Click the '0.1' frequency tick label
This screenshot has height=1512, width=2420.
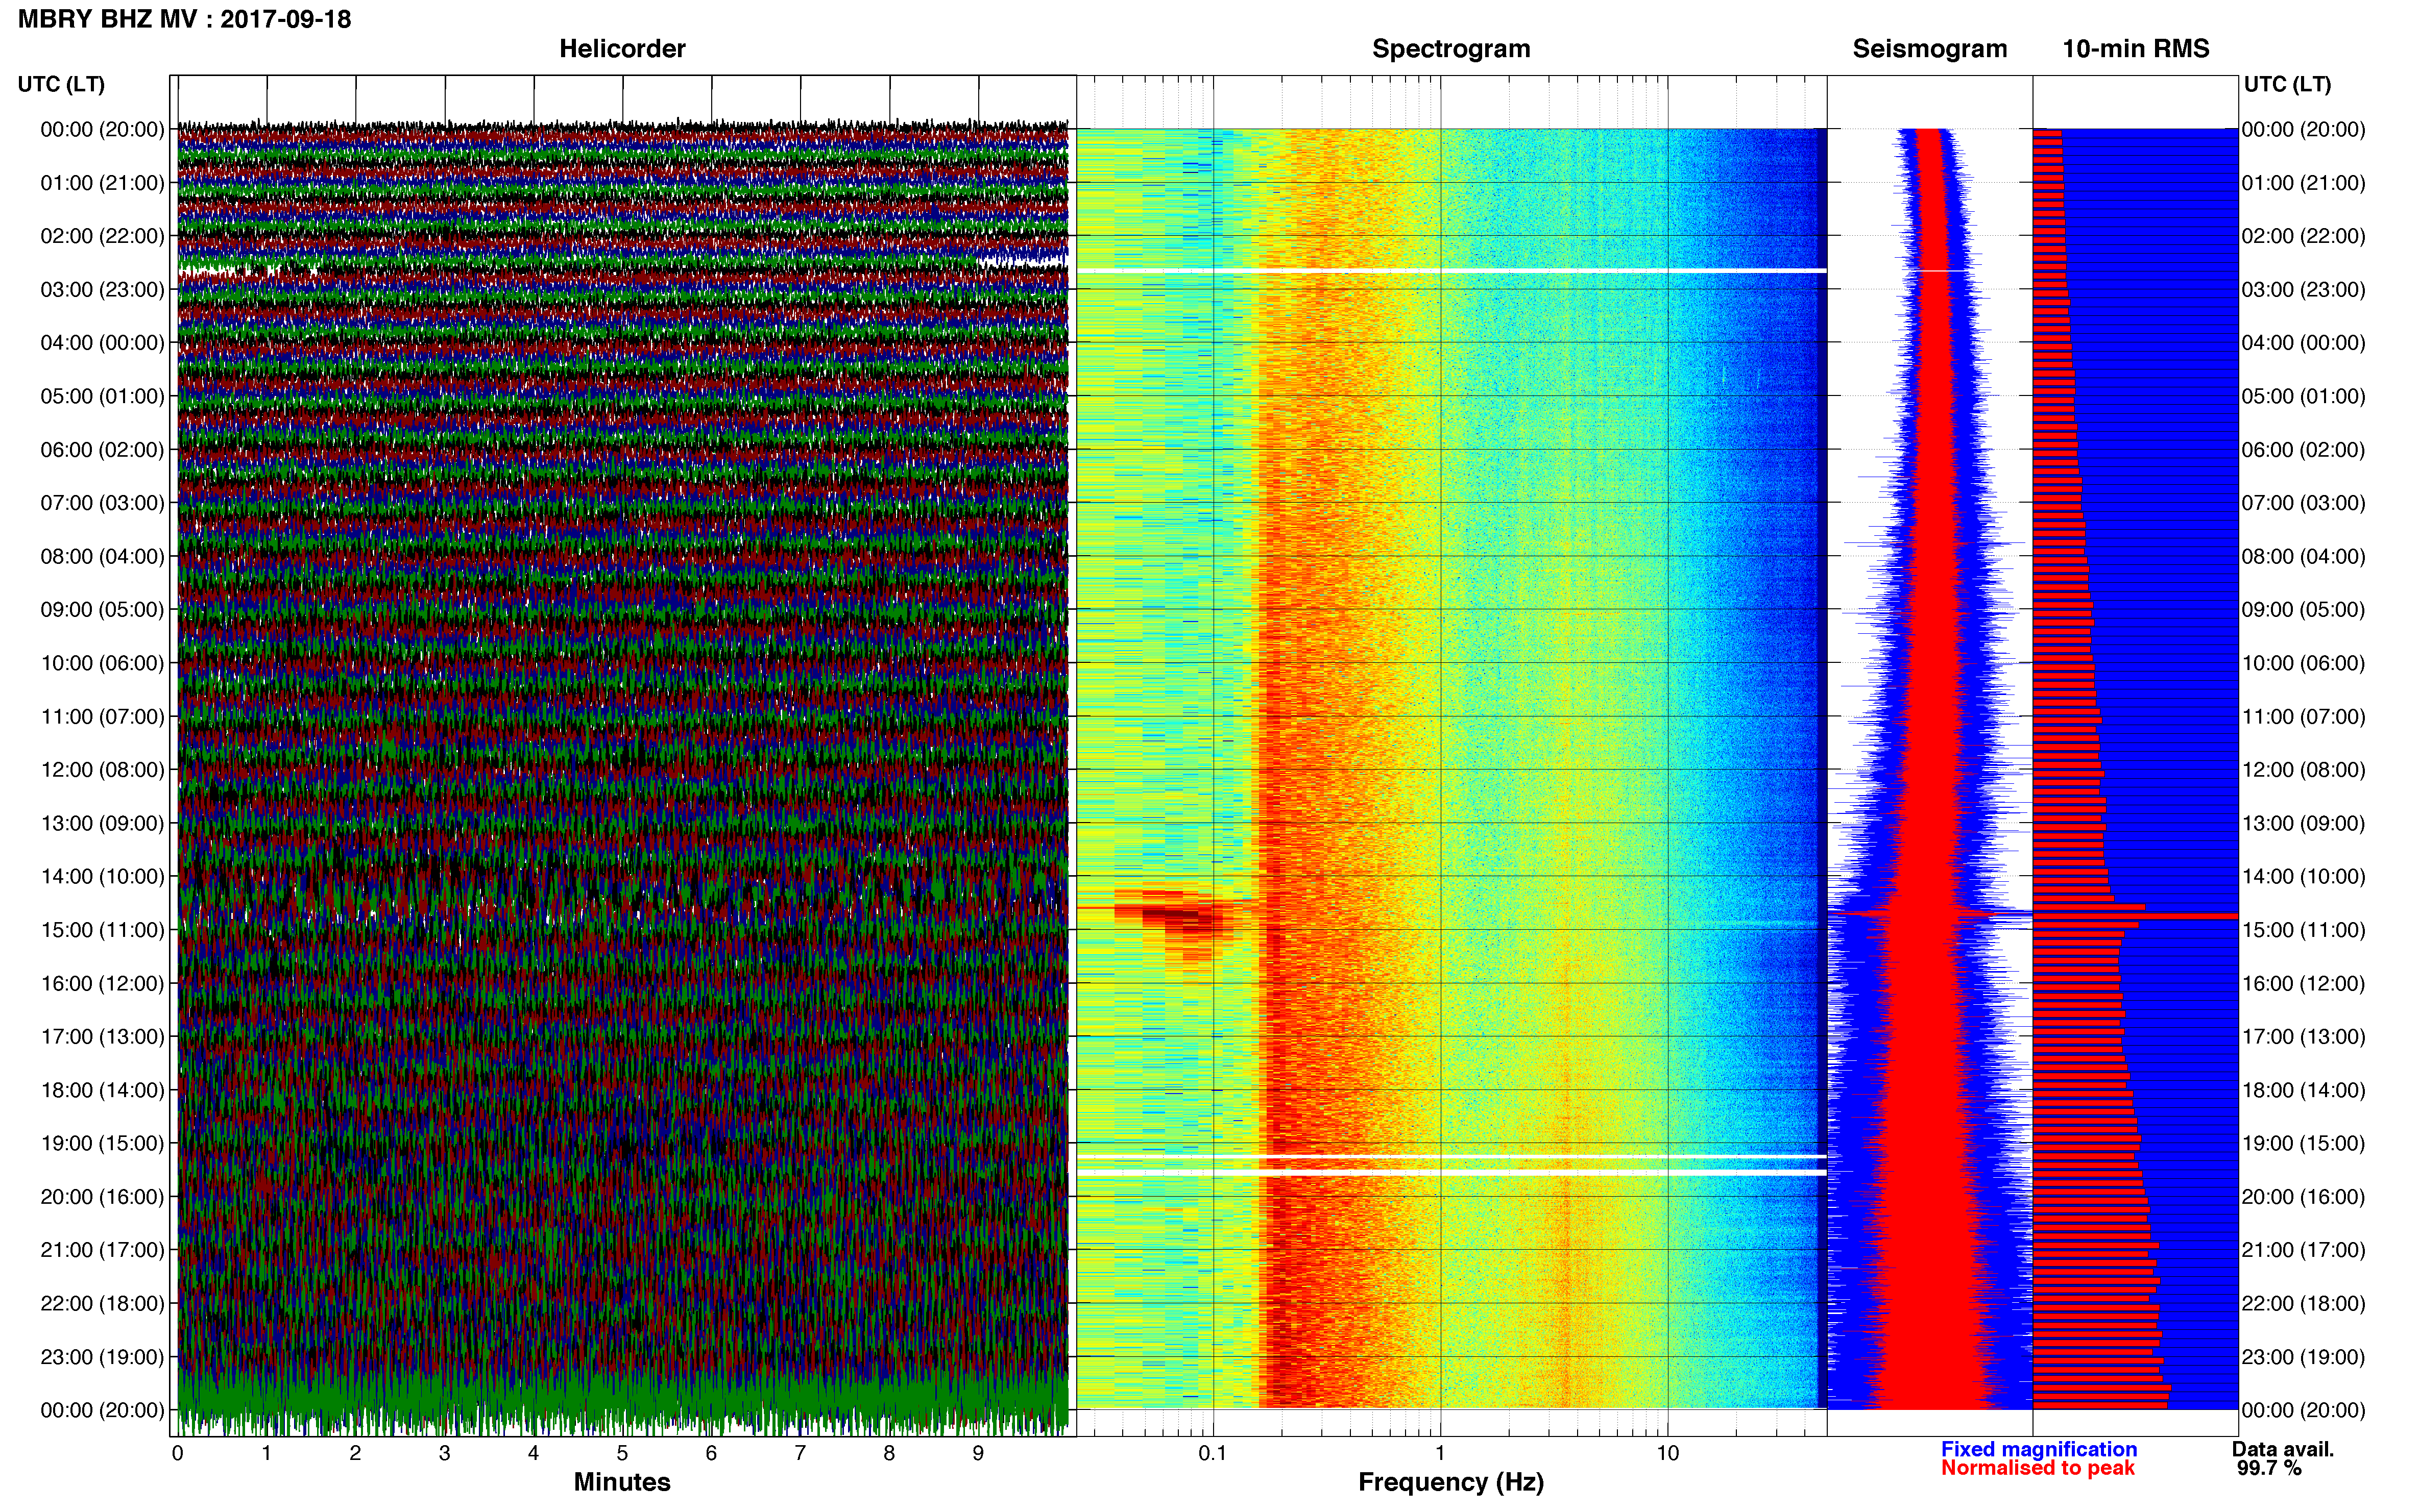point(1213,1453)
